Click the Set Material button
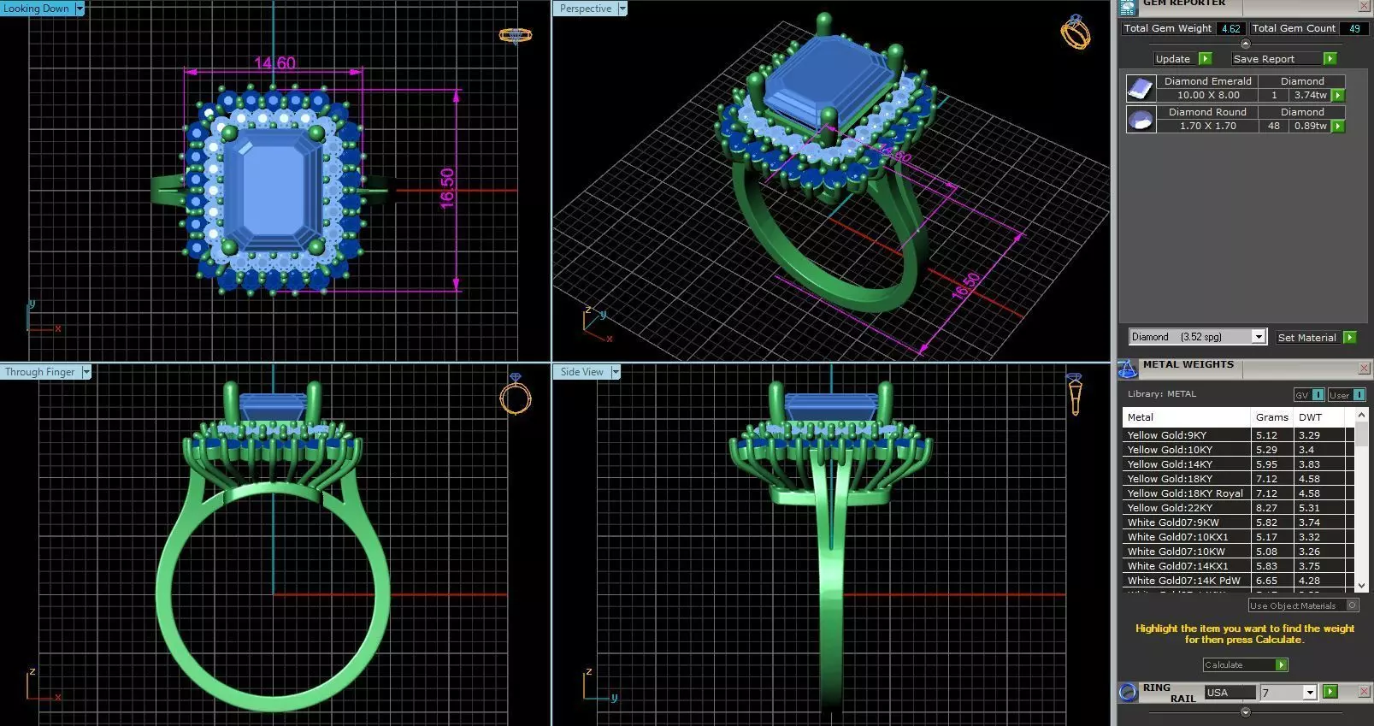The image size is (1374, 726). (1306, 338)
